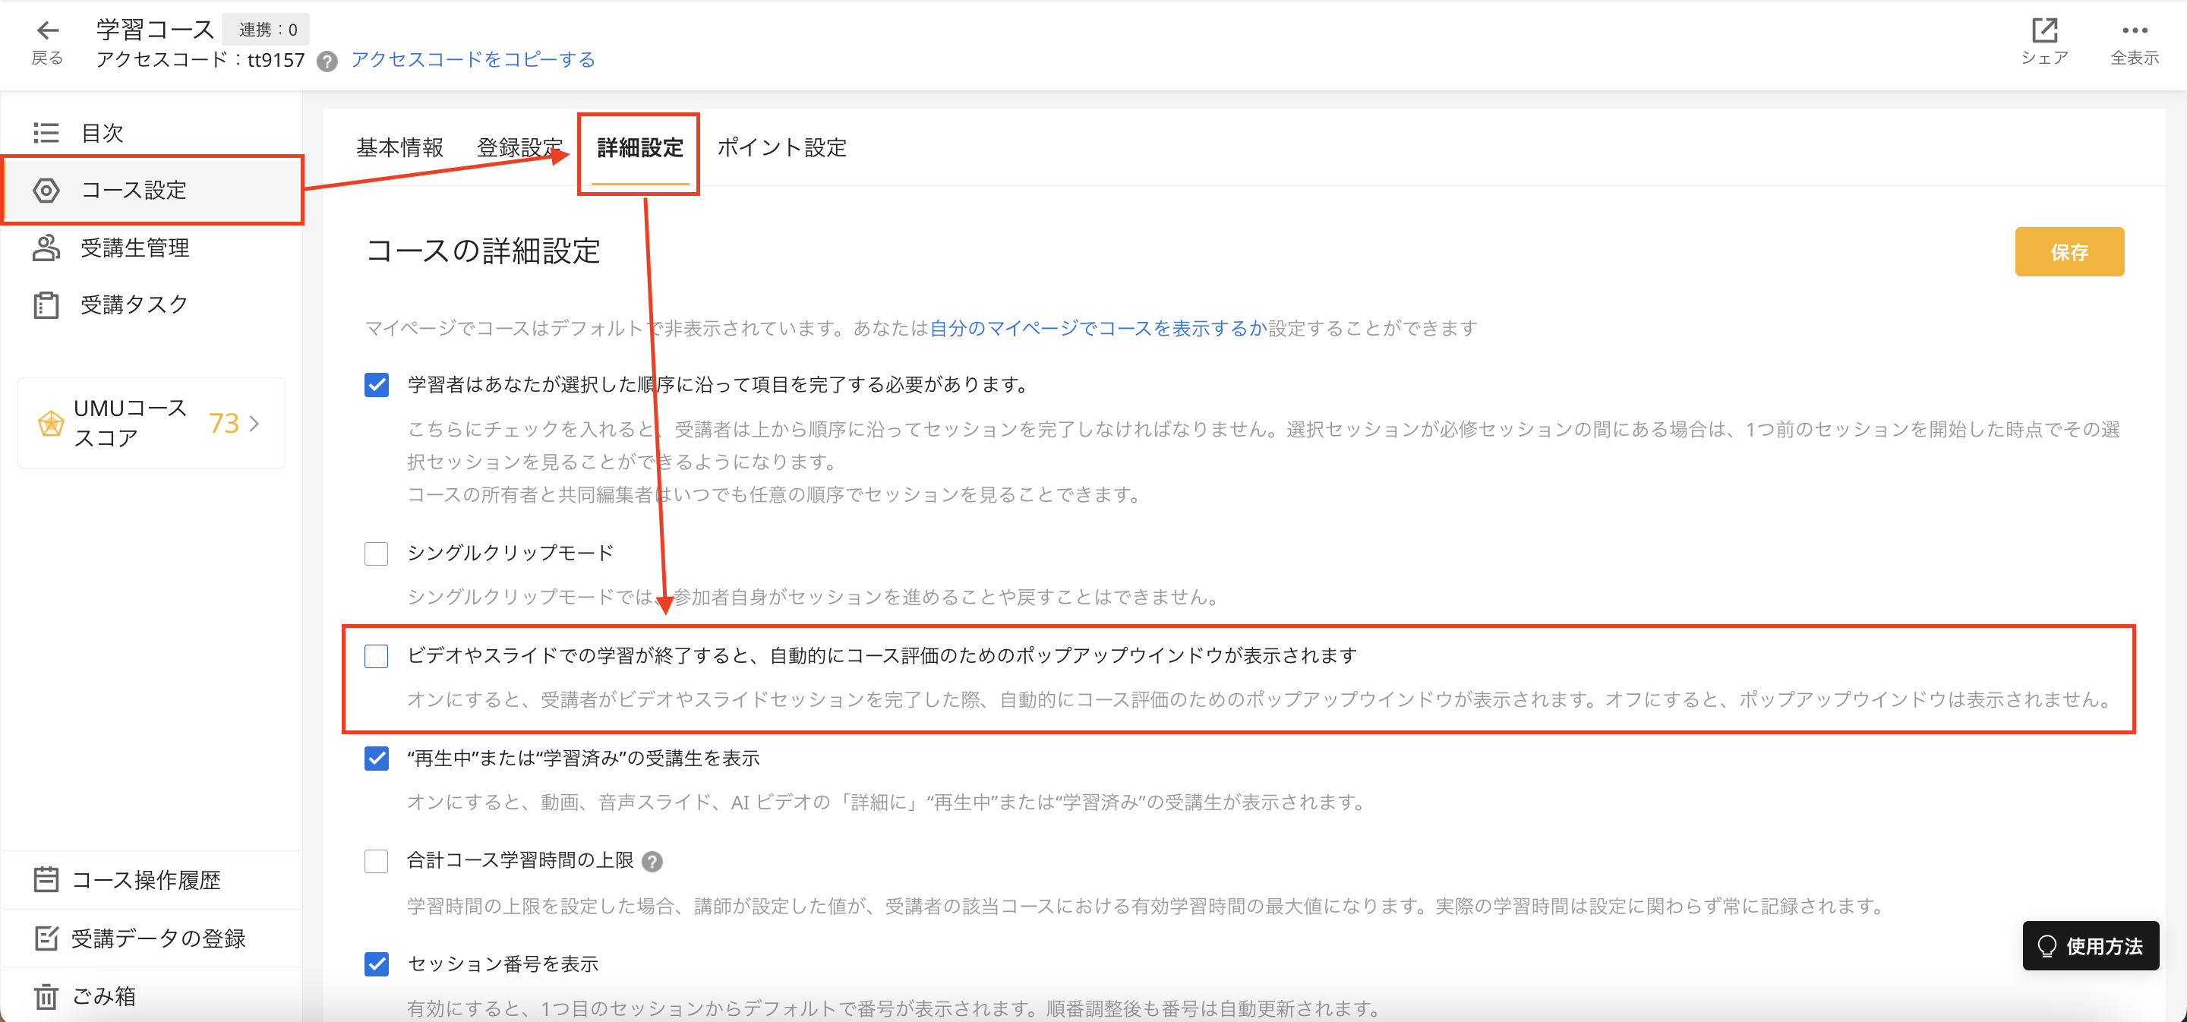Viewport: 2187px width, 1022px height.
Task: Switch to ポイント設定 tab
Action: pos(781,148)
